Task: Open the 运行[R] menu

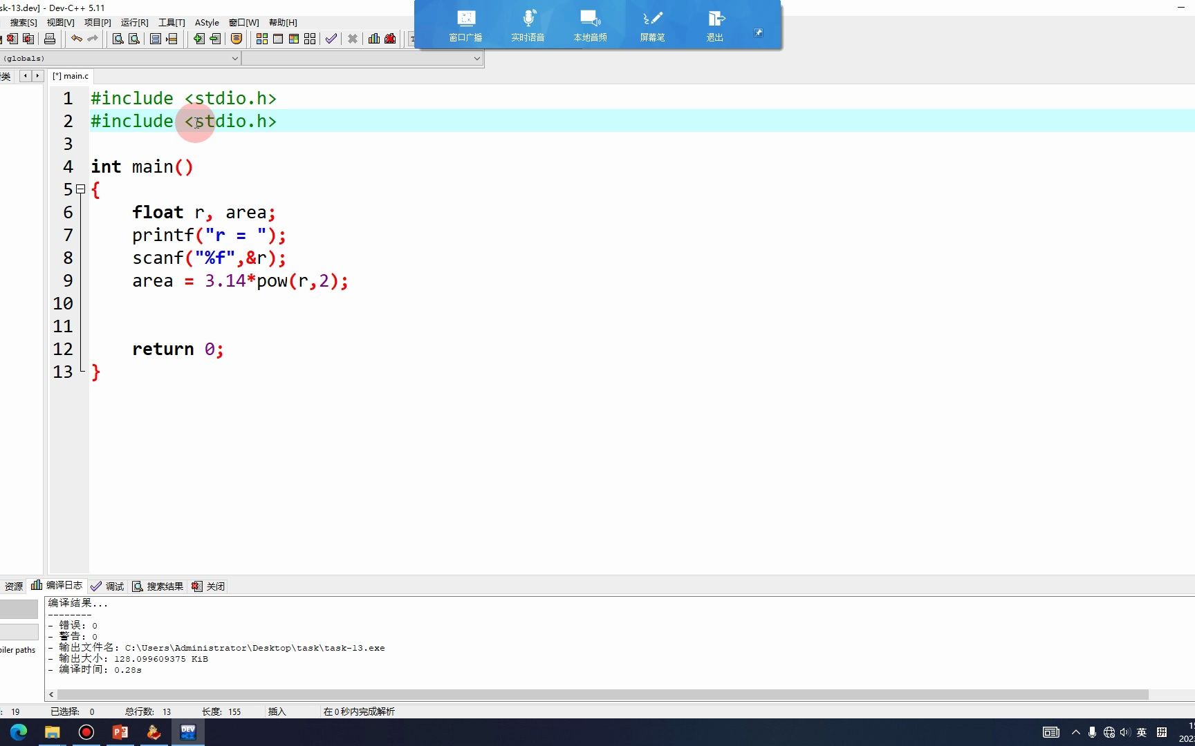Action: [x=134, y=23]
